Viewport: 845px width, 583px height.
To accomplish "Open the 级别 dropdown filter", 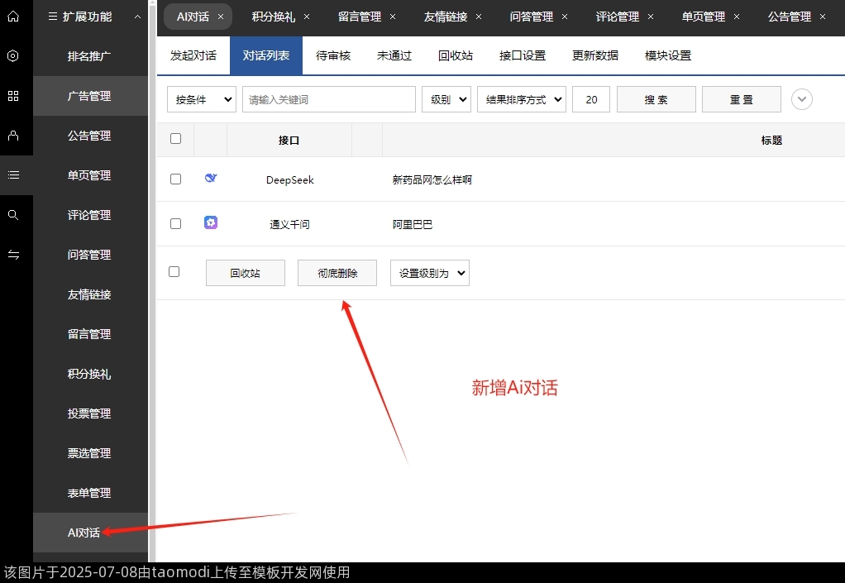I will point(446,99).
